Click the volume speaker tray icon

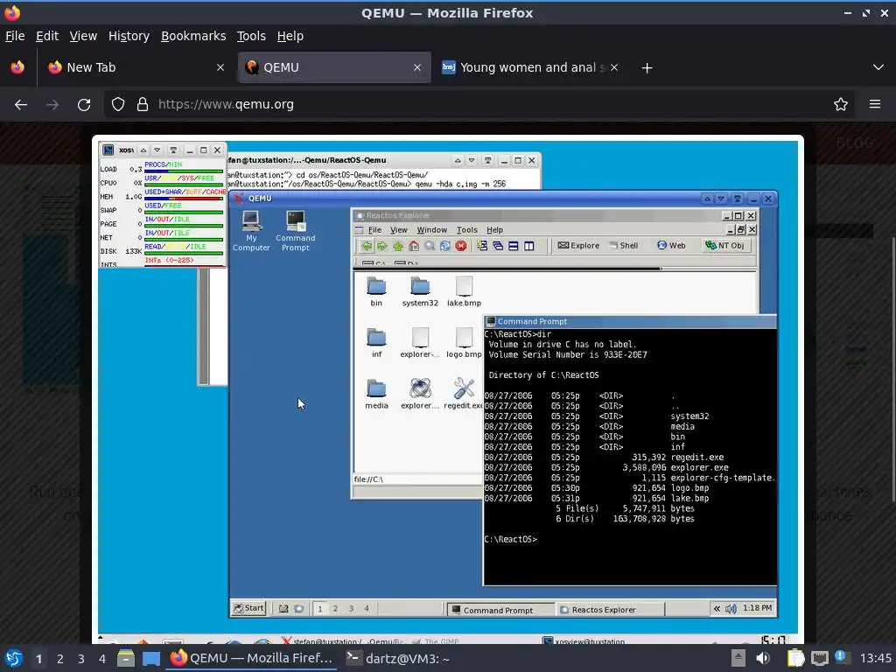762,658
